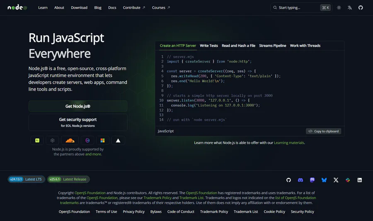
Task: Open the 'Learning materials' link
Action: (289, 143)
